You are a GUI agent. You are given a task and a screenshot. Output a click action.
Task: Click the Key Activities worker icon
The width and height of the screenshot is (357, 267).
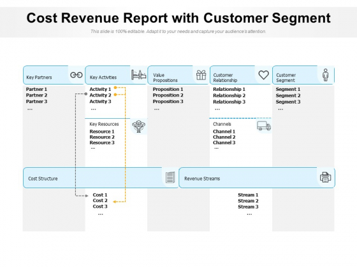[139, 75]
